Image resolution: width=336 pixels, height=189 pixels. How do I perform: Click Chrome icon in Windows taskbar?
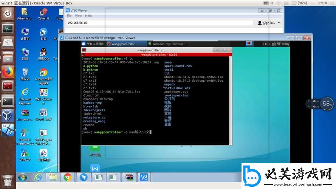click(x=68, y=177)
